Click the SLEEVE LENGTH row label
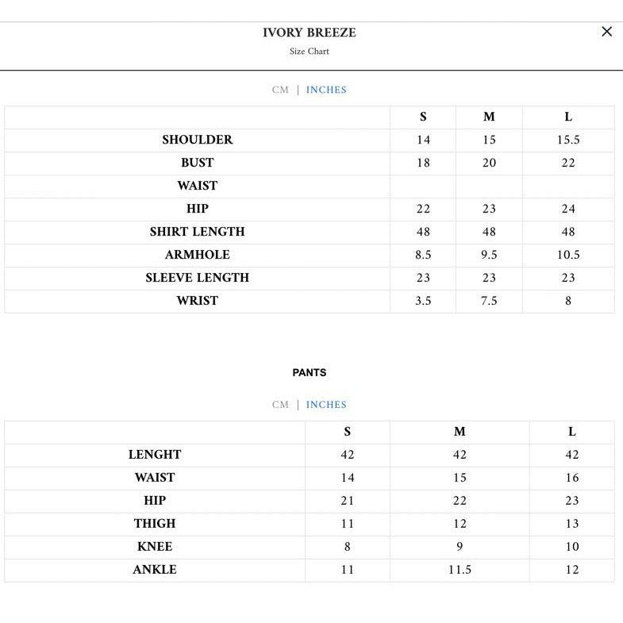623x623 pixels. point(198,278)
